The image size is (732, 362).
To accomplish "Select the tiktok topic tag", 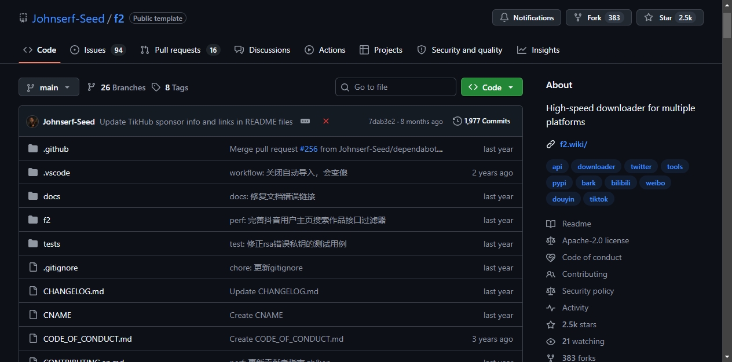I will click(x=599, y=199).
